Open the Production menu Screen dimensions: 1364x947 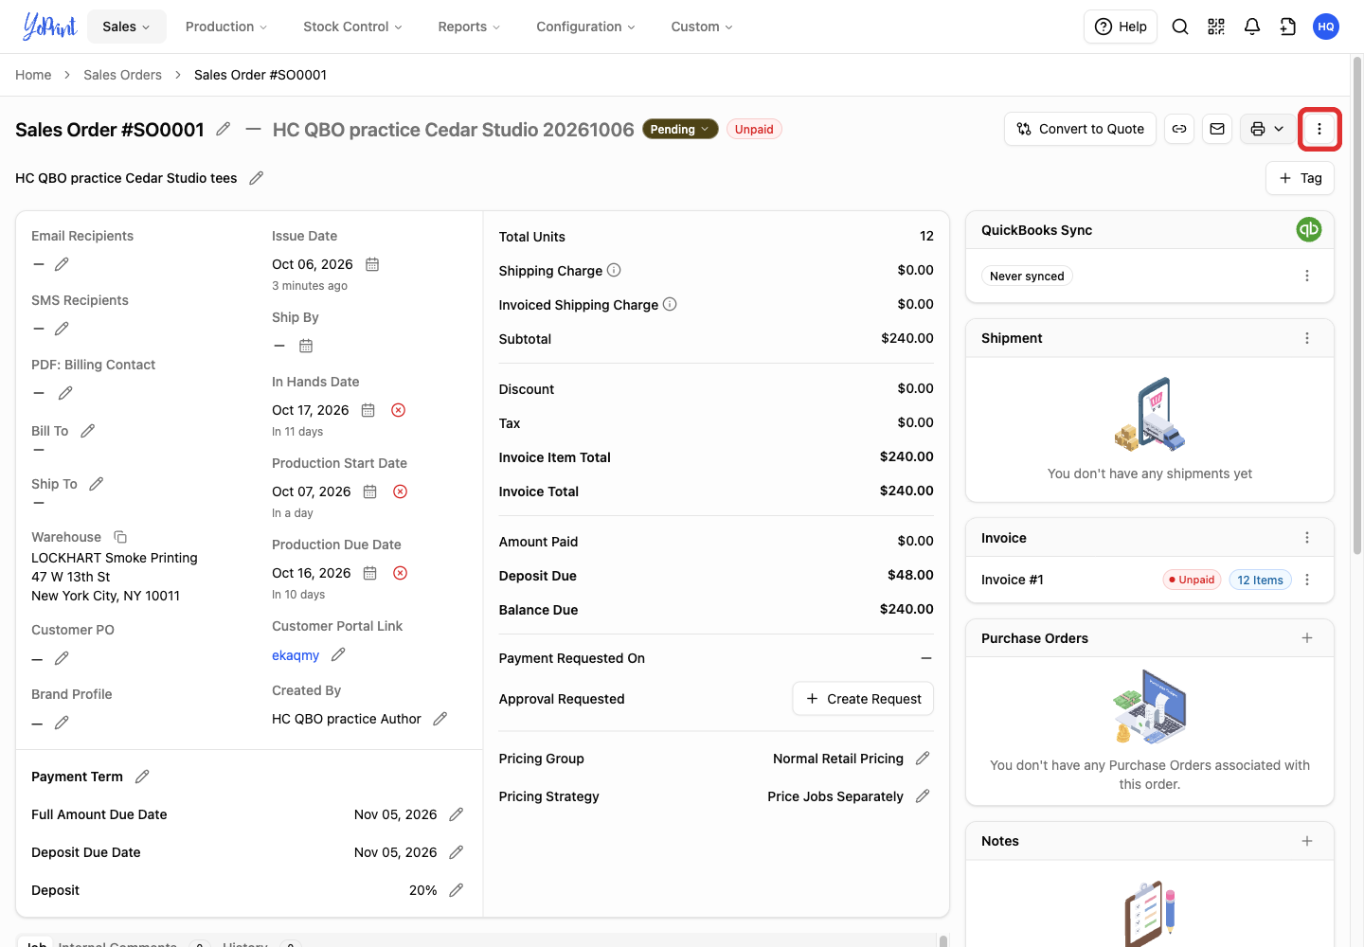pos(226,27)
